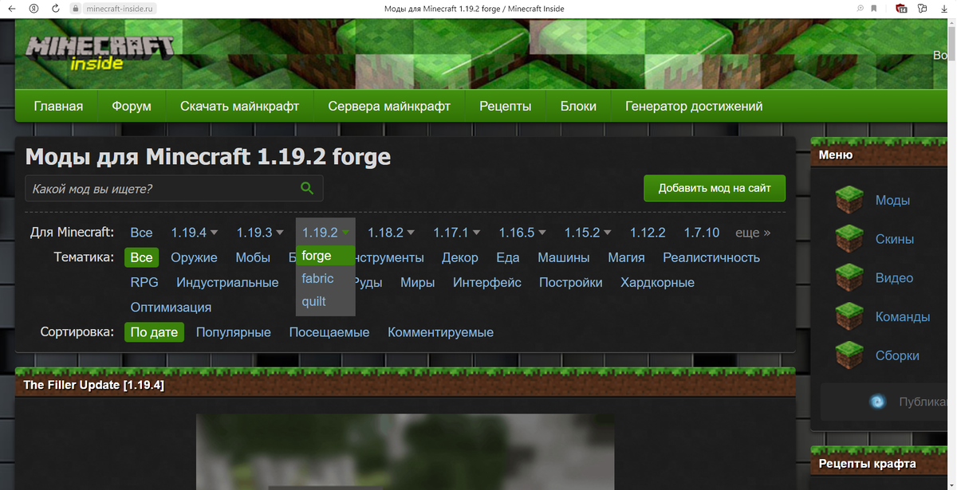This screenshot has width=957, height=490.
Task: Go back using the browser back arrow
Action: (x=12, y=9)
